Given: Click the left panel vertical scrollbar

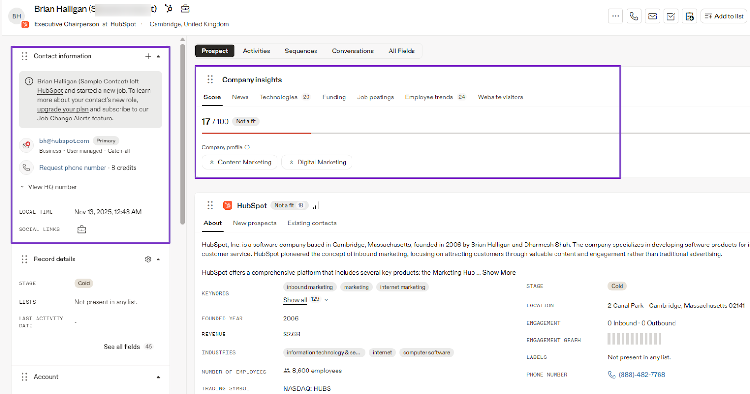Looking at the screenshot, I should point(183,135).
